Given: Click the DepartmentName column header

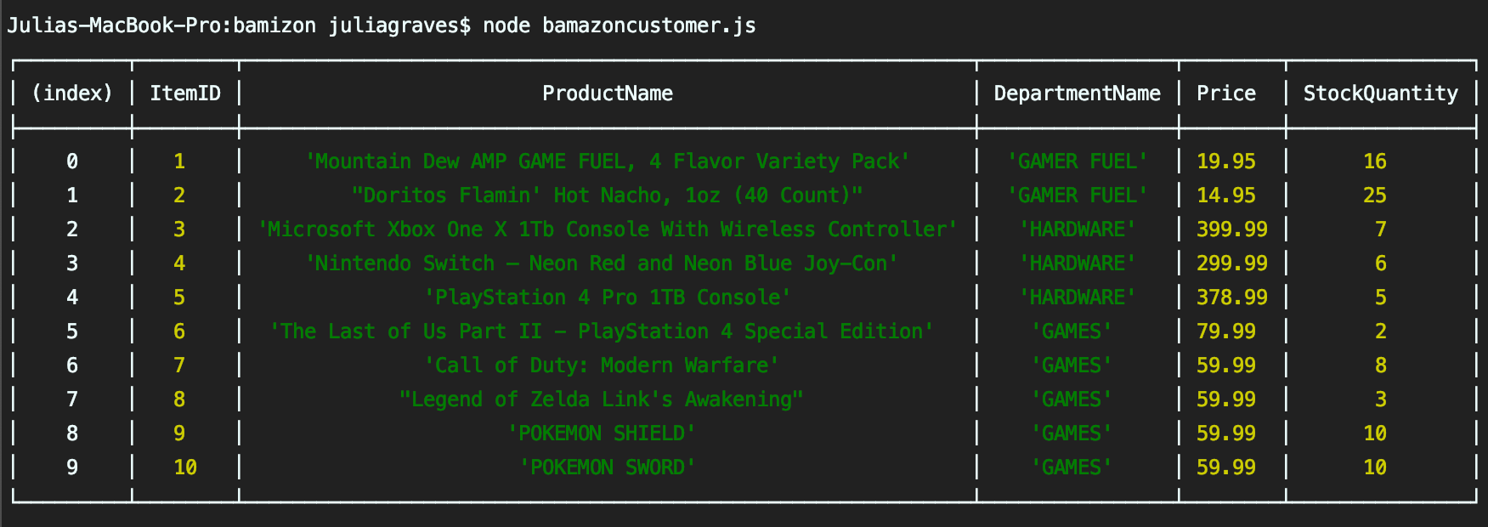Looking at the screenshot, I should pyautogui.click(x=1077, y=93).
